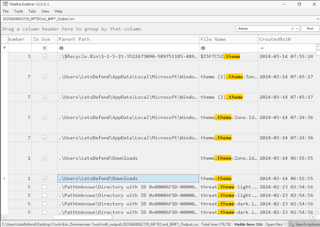This screenshot has width=320, height=227.
Task: Sort by Number column header
Action: click(20, 39)
